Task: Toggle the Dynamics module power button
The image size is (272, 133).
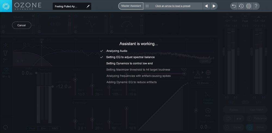Action: click(39, 16)
